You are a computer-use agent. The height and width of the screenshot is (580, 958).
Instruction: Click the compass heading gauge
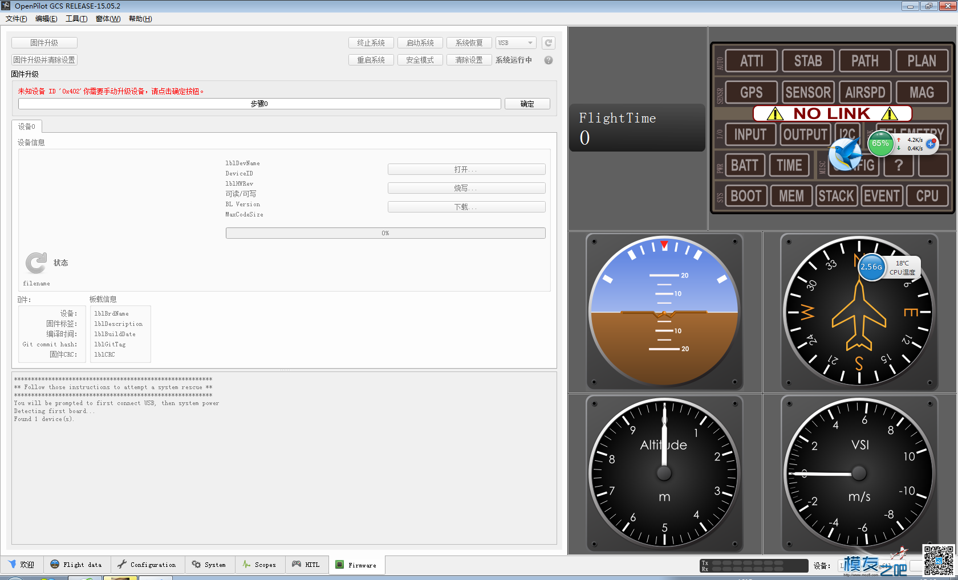(x=859, y=312)
